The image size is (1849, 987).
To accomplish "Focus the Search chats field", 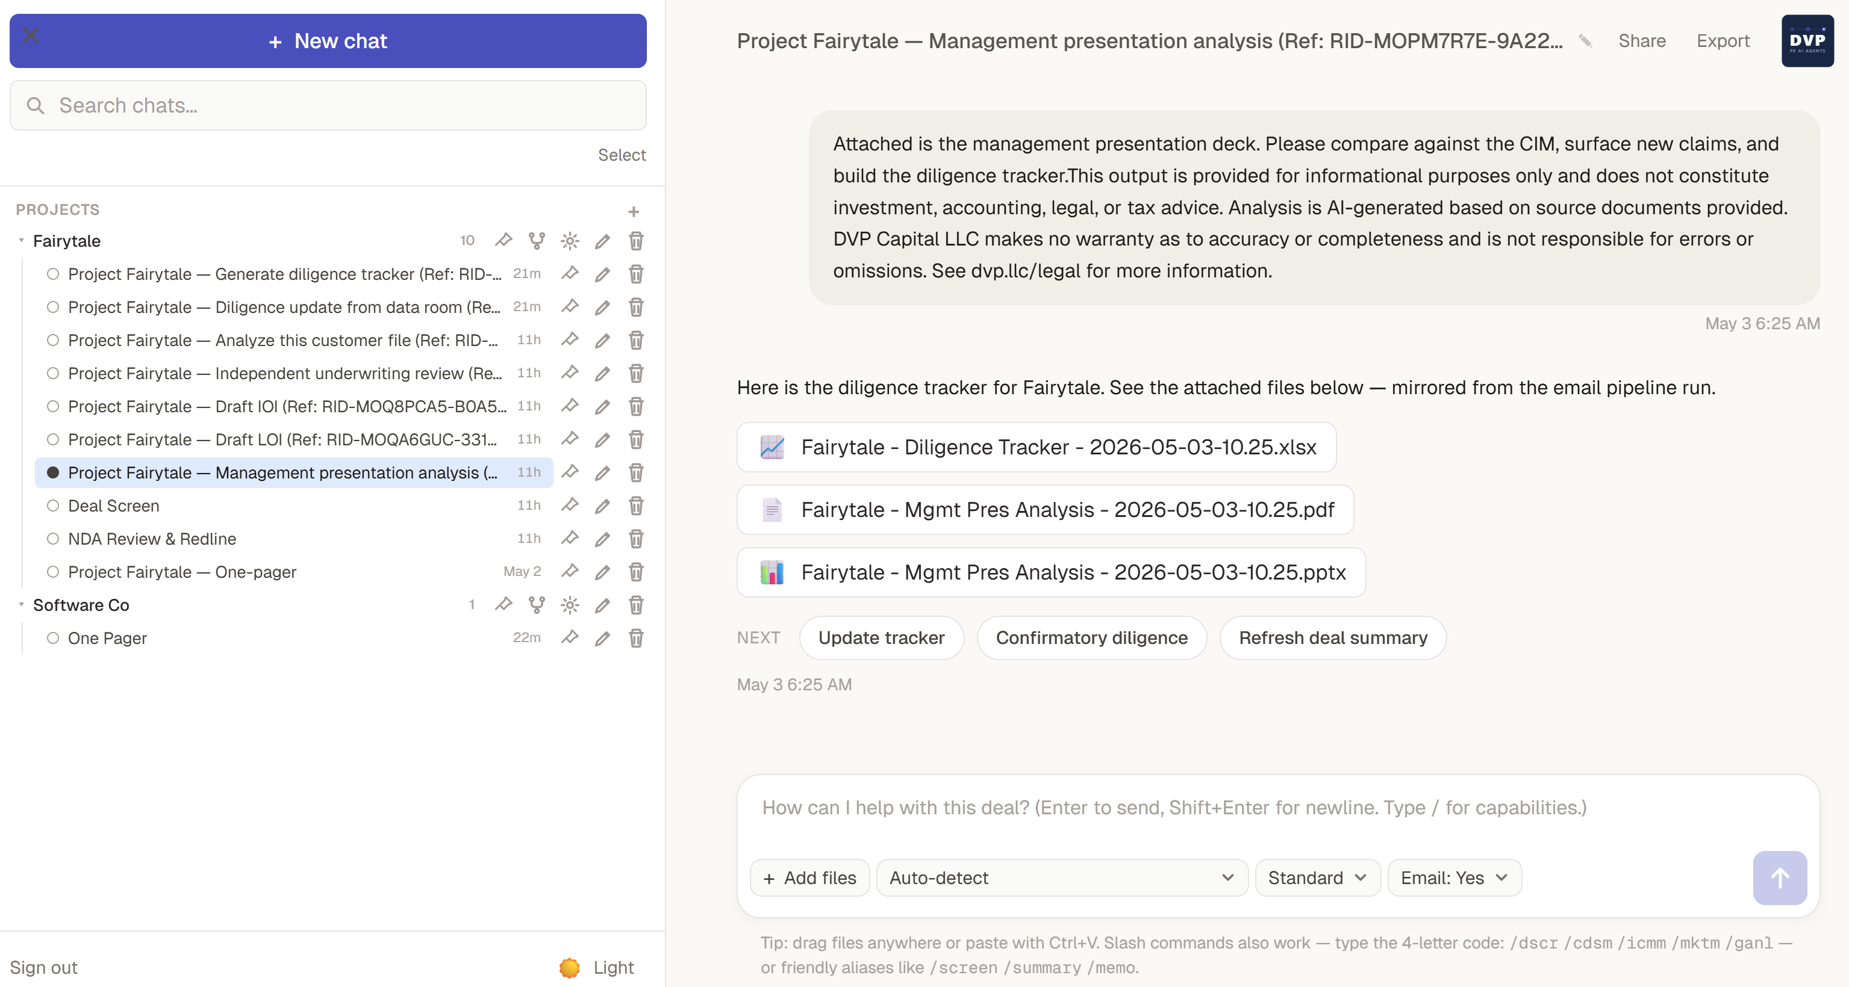I will [328, 105].
